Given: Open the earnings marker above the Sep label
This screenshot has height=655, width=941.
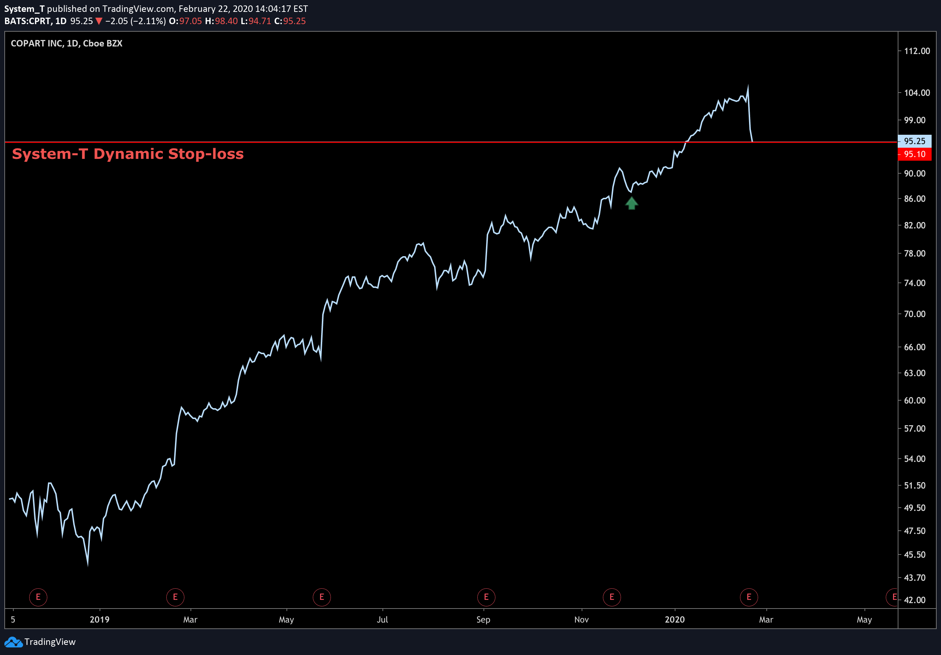Looking at the screenshot, I should coord(486,597).
